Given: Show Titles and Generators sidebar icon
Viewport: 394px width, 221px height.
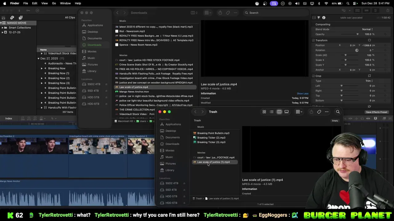Looking at the screenshot, I should pos(21,17).
